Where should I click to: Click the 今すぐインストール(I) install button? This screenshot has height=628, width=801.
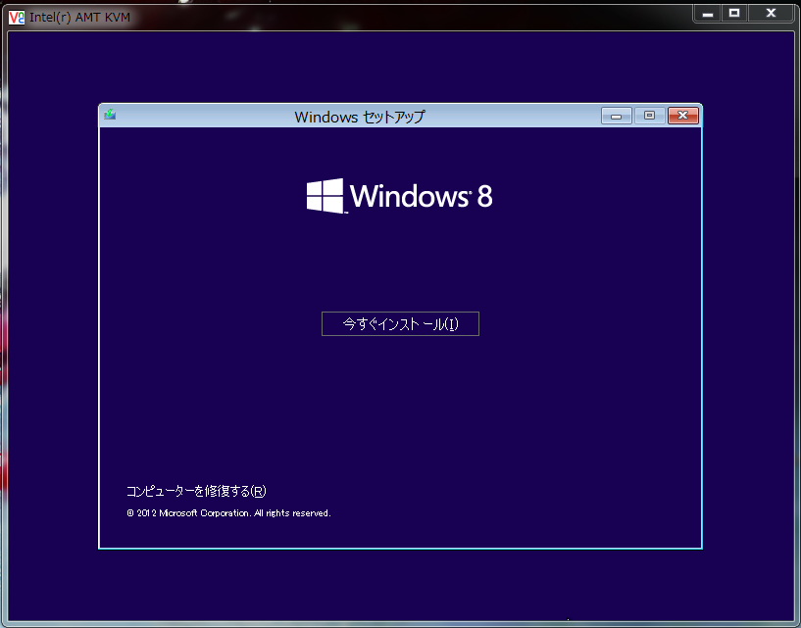[x=400, y=323]
